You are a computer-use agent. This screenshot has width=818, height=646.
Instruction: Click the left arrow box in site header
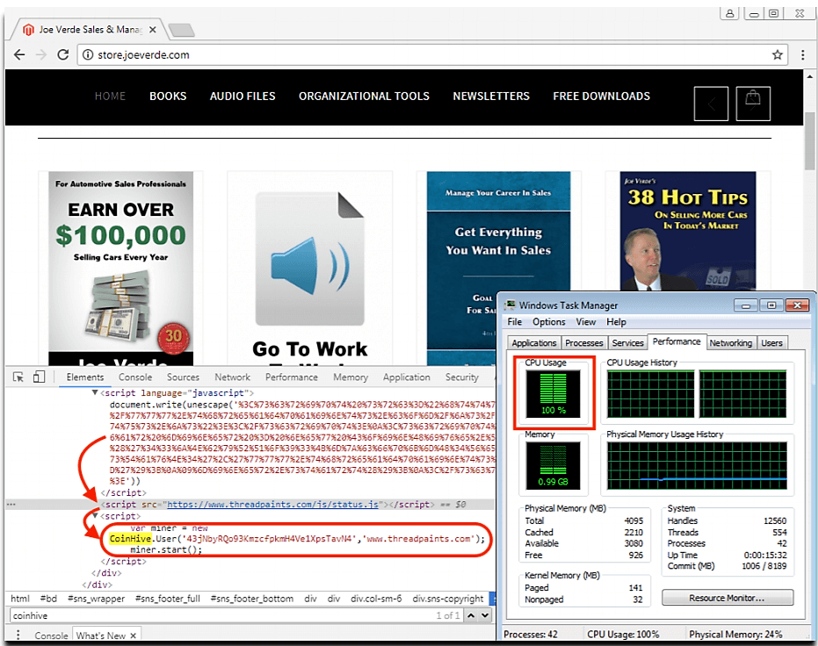point(711,104)
